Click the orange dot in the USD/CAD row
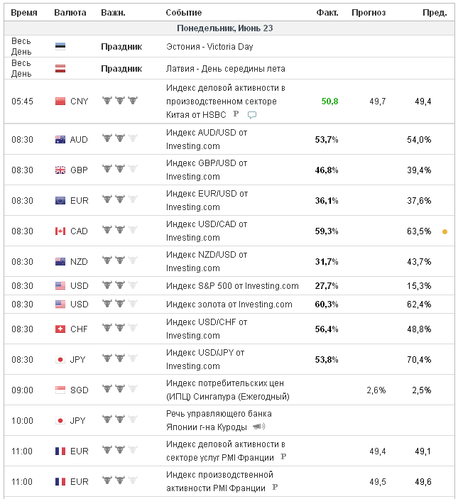The height and width of the screenshot is (499, 458). 445,231
